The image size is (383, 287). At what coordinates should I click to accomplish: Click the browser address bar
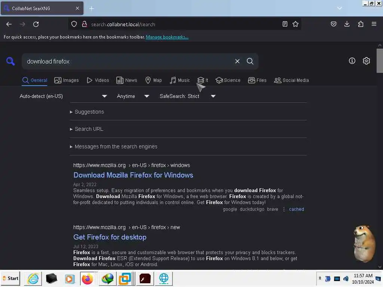point(184,24)
